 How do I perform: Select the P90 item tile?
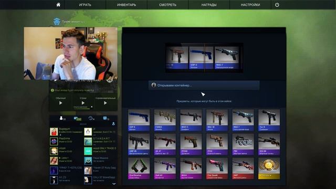243,144
